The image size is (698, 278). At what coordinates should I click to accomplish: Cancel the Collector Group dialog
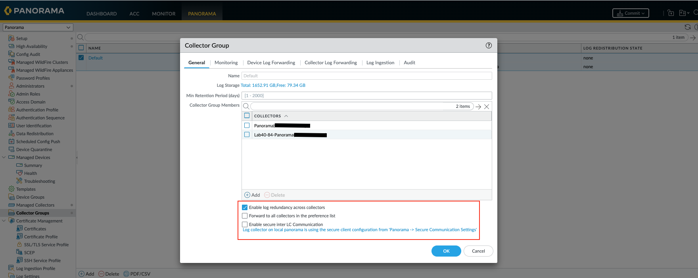point(478,251)
